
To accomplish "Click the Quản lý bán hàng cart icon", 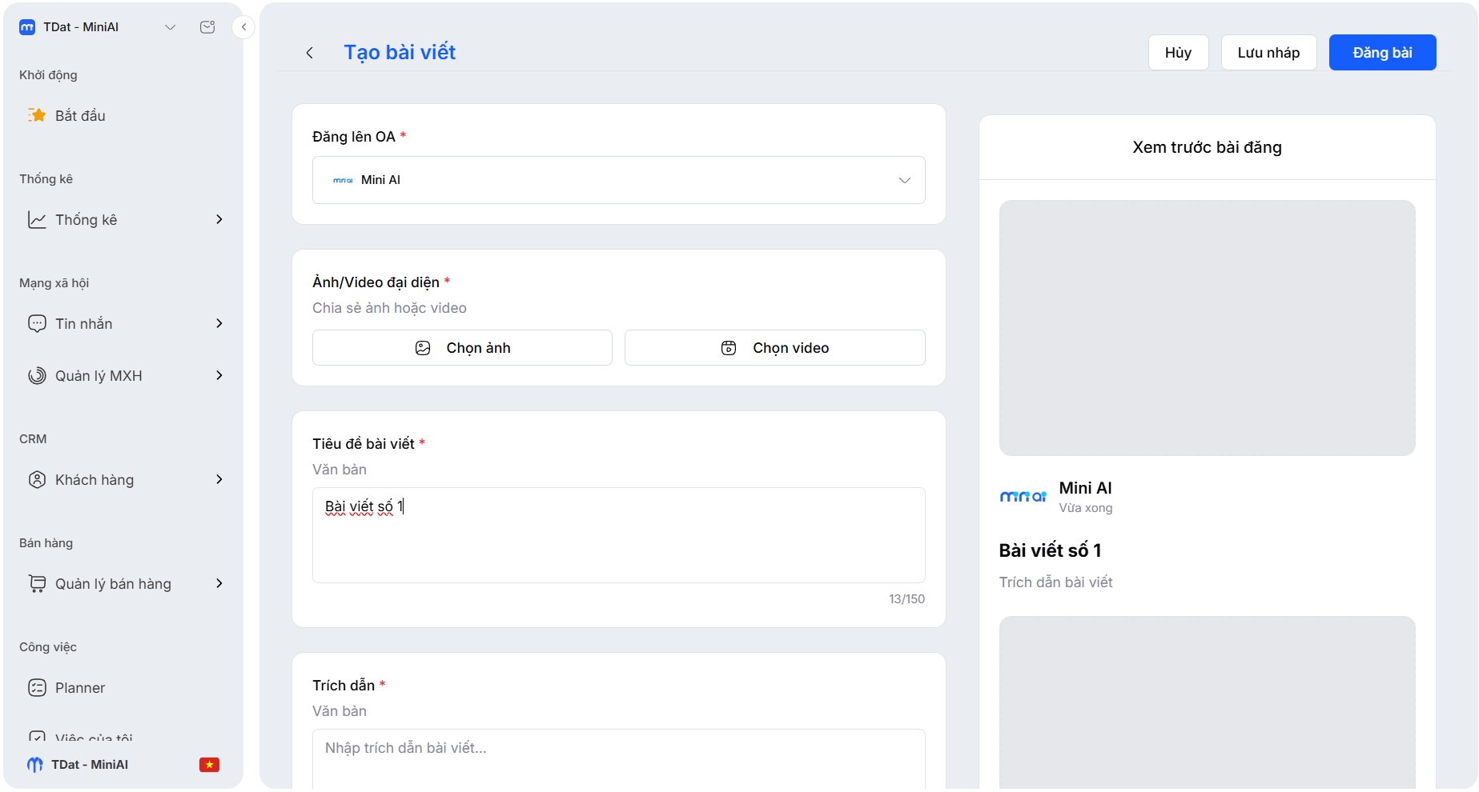I will [x=37, y=584].
